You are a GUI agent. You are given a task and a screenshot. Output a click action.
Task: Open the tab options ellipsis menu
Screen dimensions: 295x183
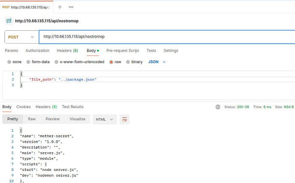[x=71, y=7]
